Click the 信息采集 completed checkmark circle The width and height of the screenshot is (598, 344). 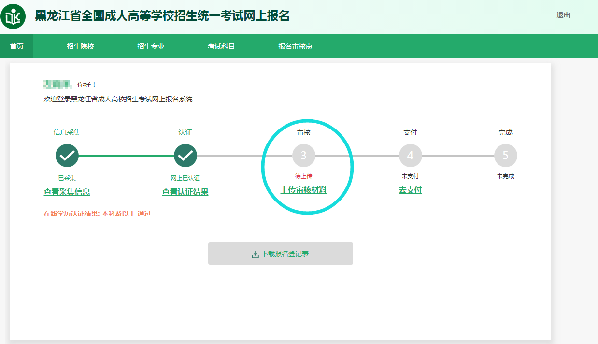click(67, 156)
